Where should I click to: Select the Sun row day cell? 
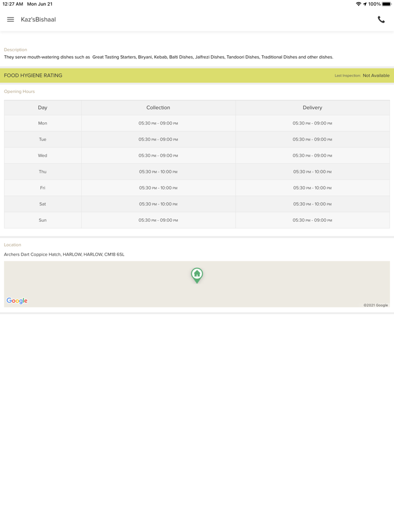tap(43, 220)
